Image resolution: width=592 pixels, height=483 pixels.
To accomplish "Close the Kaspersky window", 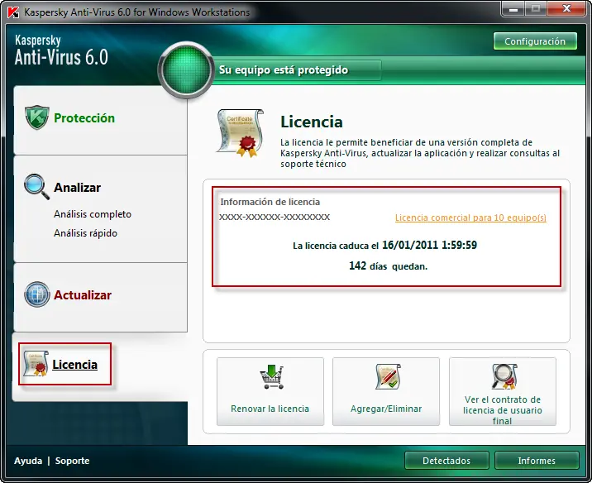I will click(x=566, y=9).
